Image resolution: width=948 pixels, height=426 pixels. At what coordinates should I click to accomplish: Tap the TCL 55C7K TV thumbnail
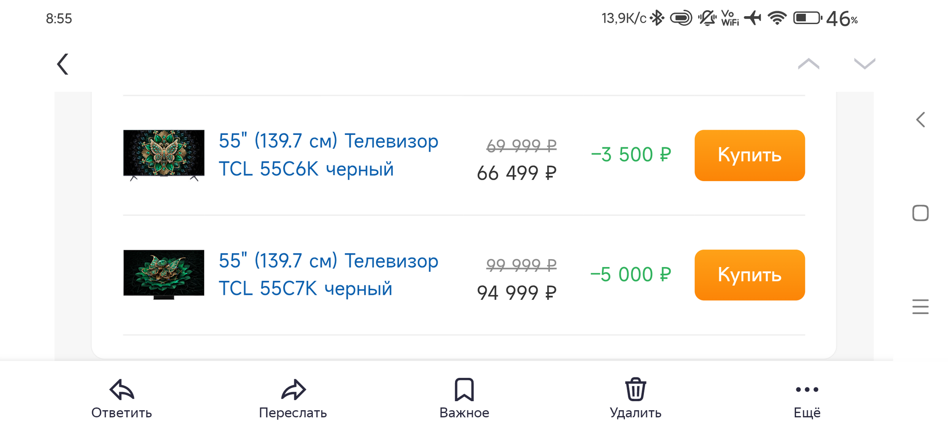163,274
